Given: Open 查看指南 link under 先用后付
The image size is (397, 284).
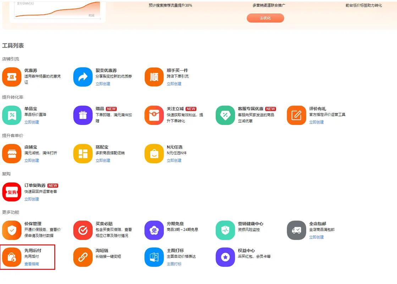Looking at the screenshot, I should pos(32,264).
